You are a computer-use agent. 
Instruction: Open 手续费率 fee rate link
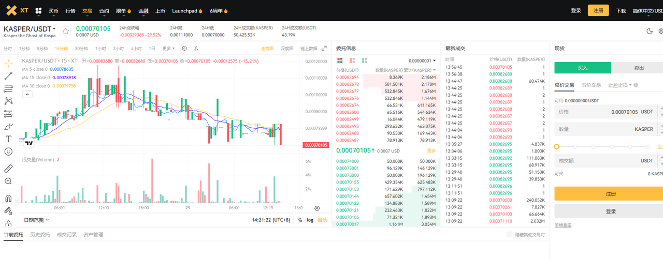563,225
